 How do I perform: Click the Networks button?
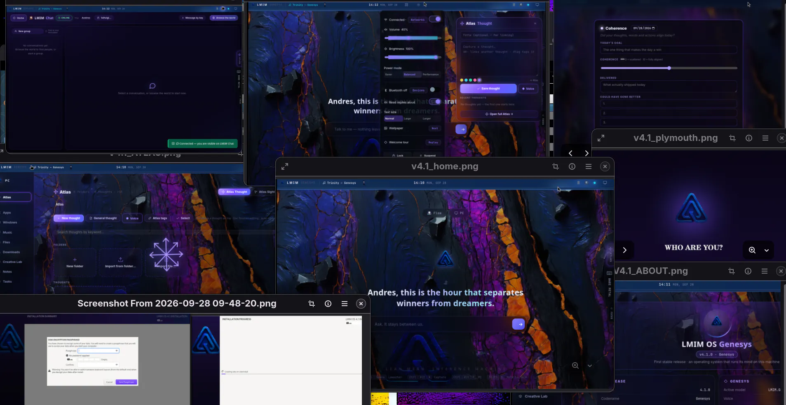[418, 20]
